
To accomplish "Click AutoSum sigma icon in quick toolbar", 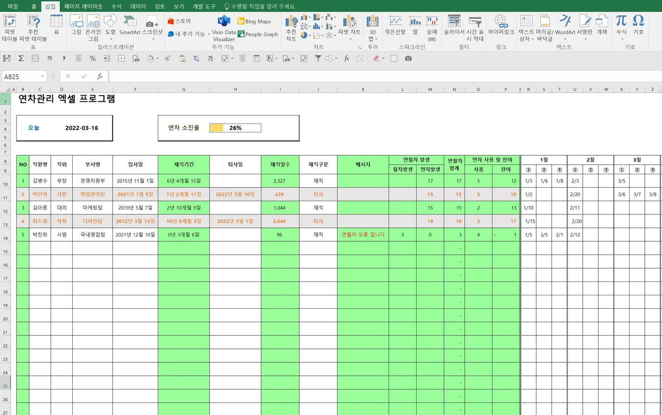I will (21, 58).
